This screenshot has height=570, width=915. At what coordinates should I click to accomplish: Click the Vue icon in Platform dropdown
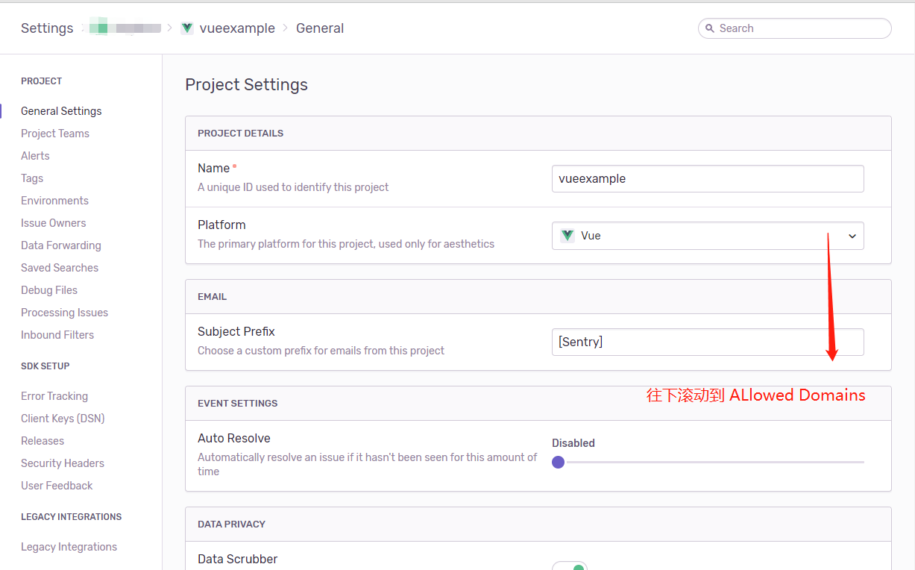pos(567,236)
